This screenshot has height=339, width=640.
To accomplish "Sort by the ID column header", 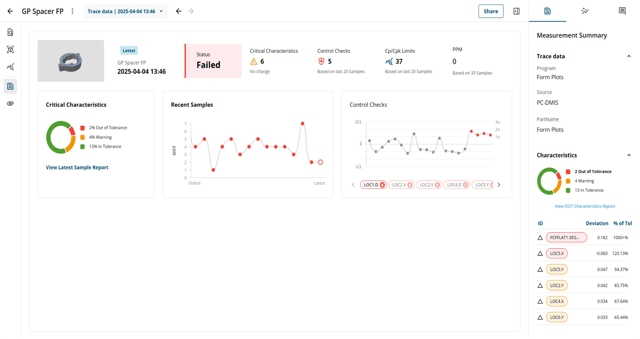I will tap(540, 224).
